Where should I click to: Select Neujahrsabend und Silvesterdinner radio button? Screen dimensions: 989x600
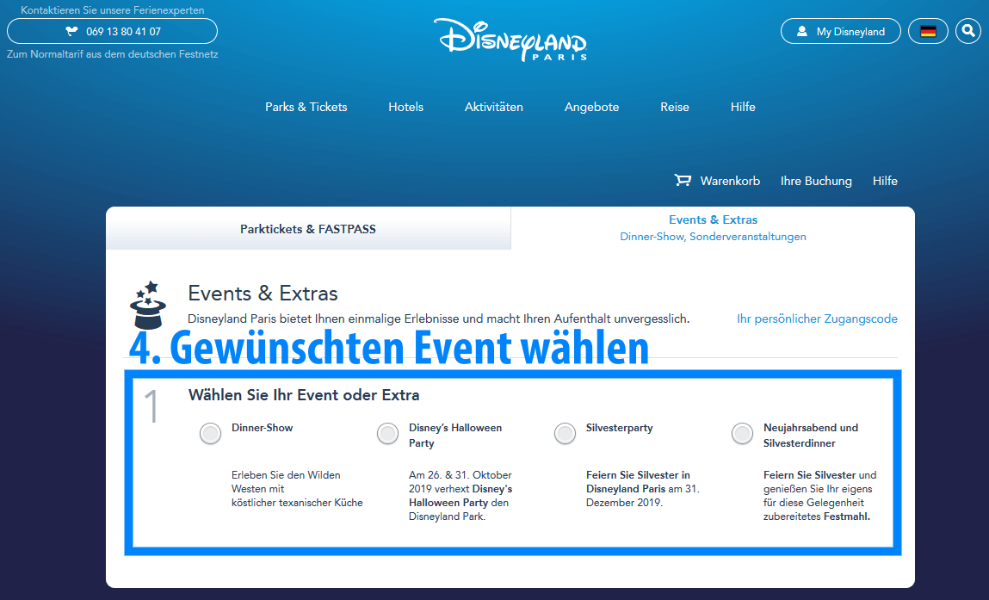[742, 434]
